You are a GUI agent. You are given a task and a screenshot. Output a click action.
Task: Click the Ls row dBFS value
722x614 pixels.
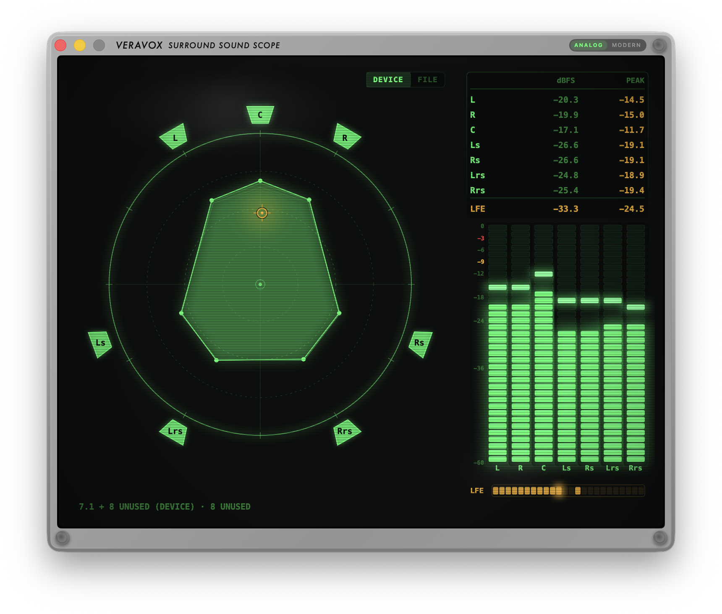566,145
